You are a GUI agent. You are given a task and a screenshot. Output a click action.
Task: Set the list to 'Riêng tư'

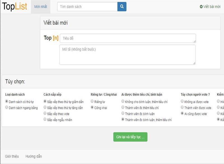point(92,101)
